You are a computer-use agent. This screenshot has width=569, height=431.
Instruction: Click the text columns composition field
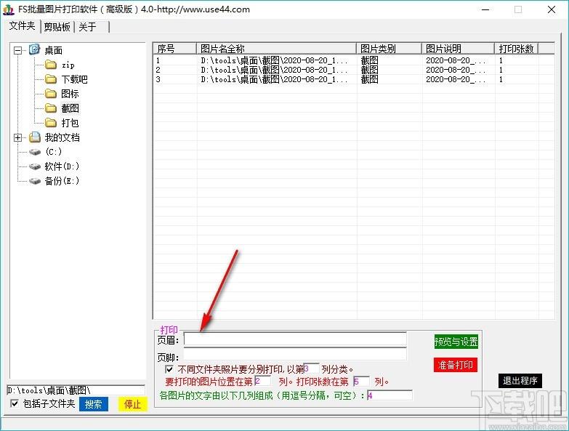click(x=390, y=395)
